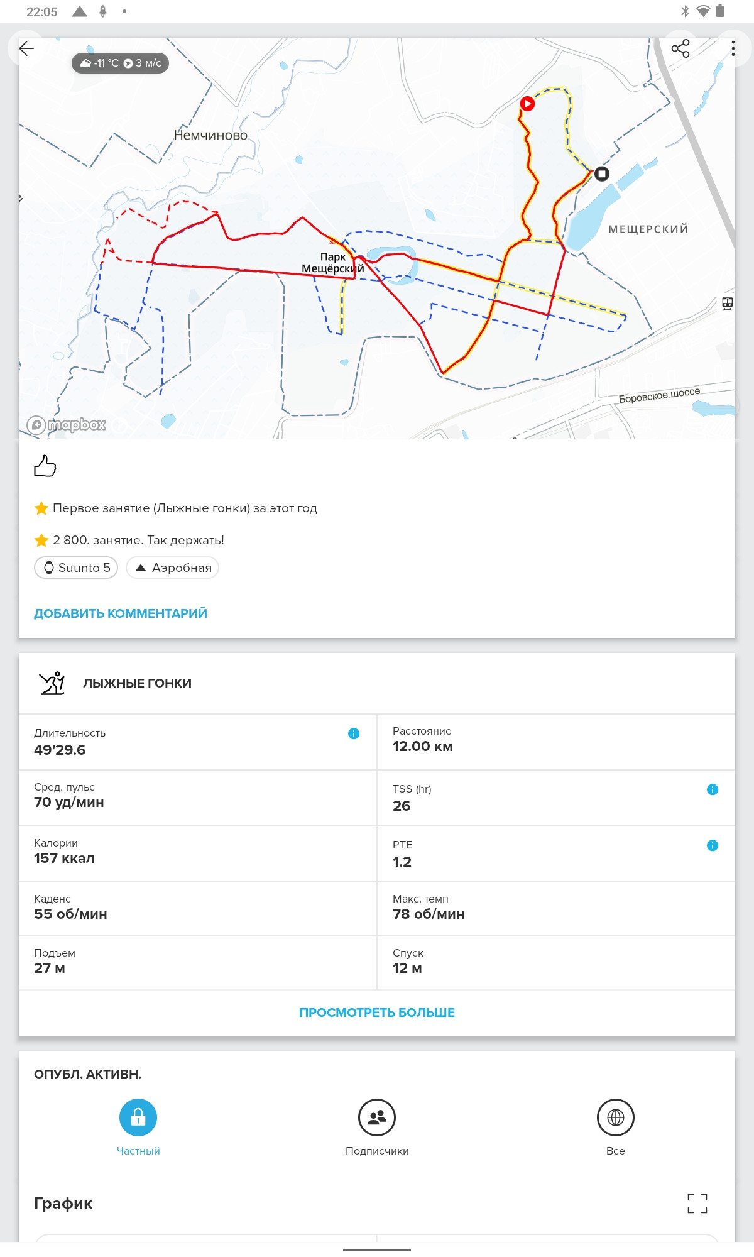Select the Частный privacy option
This screenshot has width=754, height=1257.
point(138,1128)
